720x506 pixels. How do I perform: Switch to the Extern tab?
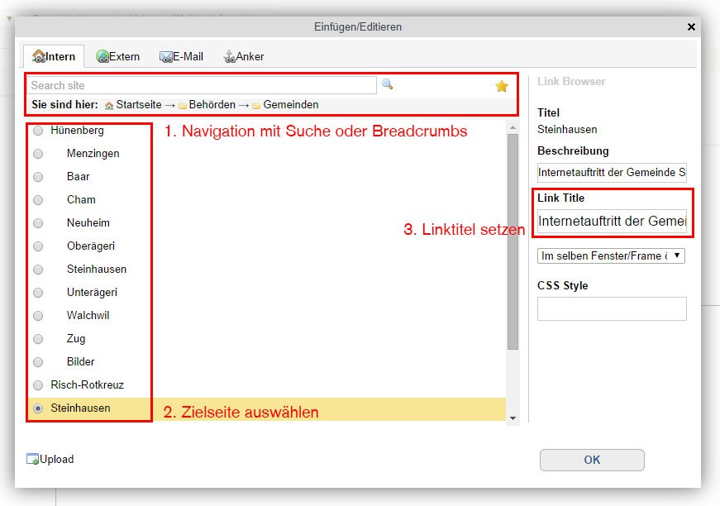point(120,56)
